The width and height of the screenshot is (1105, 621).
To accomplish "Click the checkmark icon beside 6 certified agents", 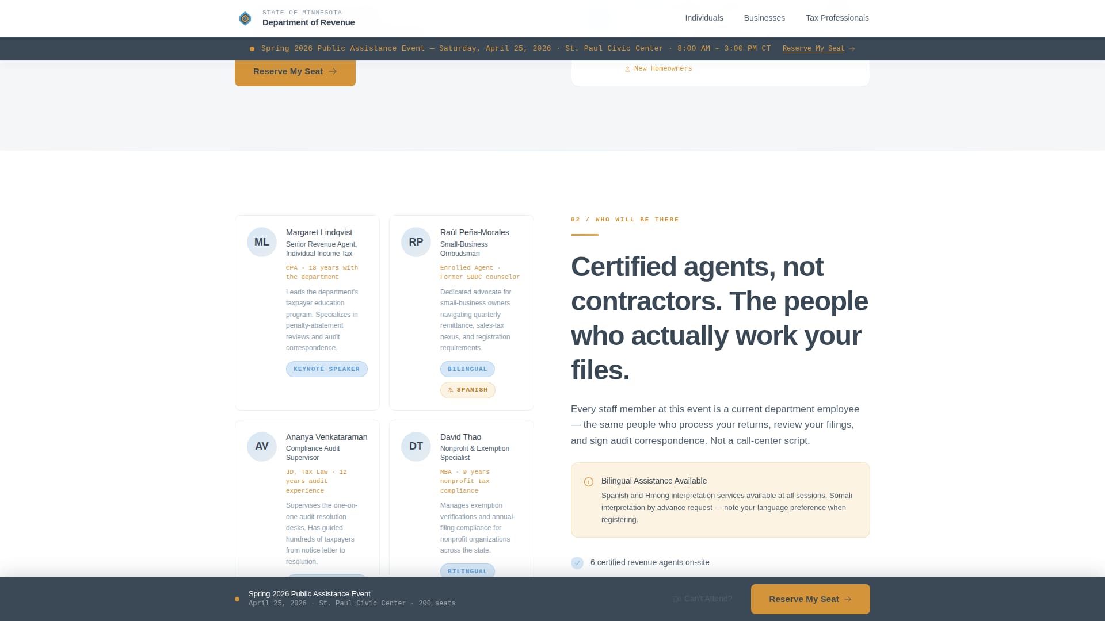I will point(577,563).
